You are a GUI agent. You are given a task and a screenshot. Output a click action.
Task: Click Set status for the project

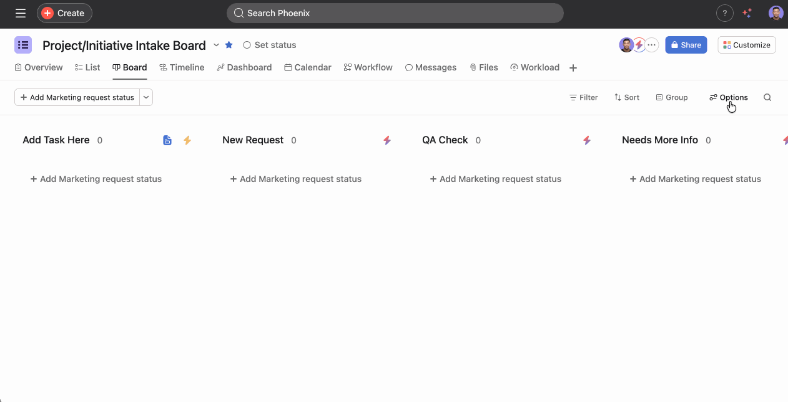click(270, 45)
